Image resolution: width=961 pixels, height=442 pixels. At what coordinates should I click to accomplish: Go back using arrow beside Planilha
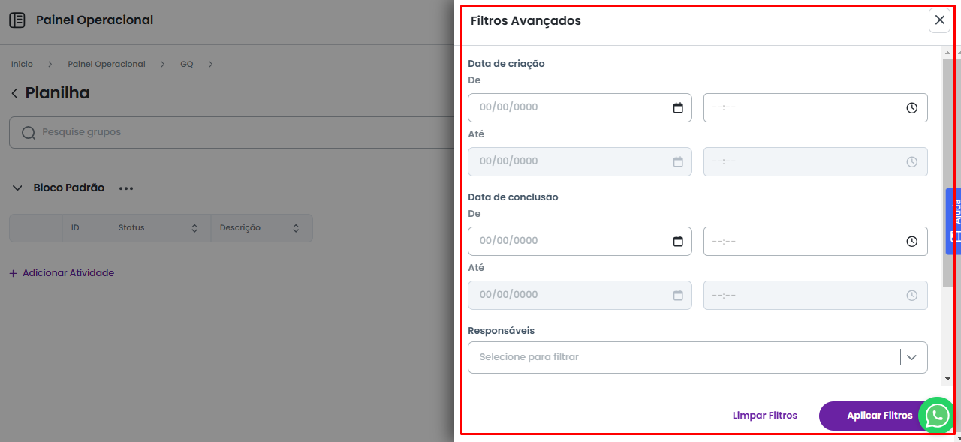14,93
